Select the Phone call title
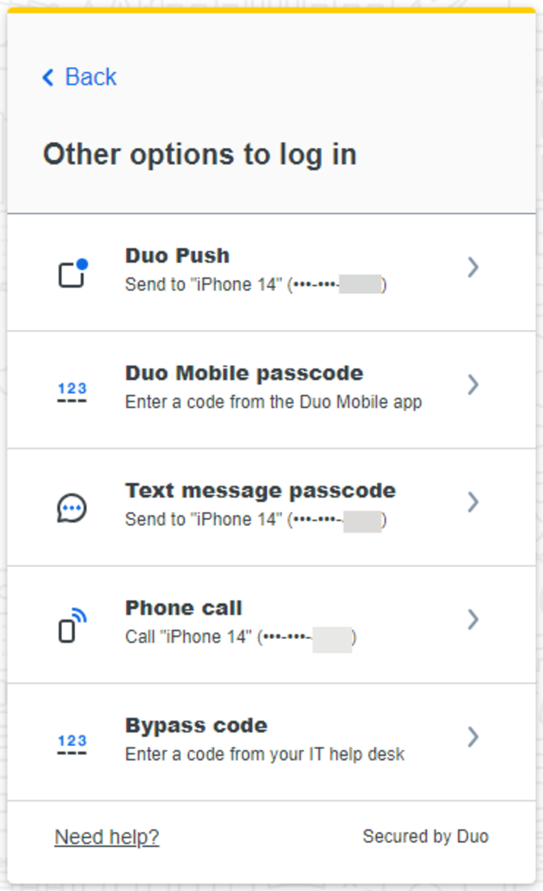The width and height of the screenshot is (543, 891). (183, 608)
